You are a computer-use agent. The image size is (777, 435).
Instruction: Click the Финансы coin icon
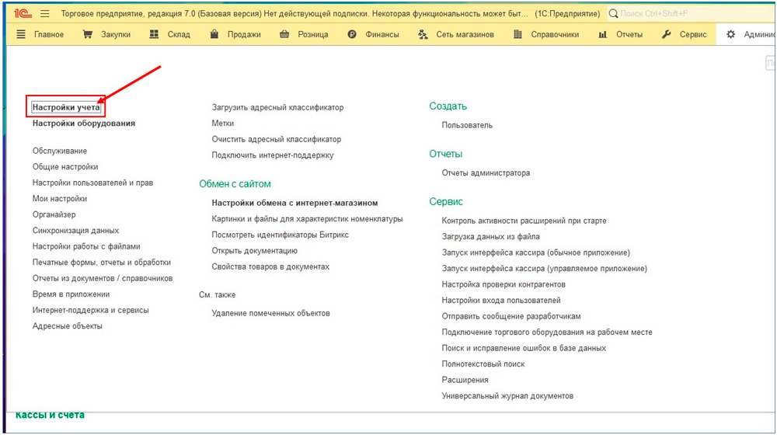click(x=353, y=34)
